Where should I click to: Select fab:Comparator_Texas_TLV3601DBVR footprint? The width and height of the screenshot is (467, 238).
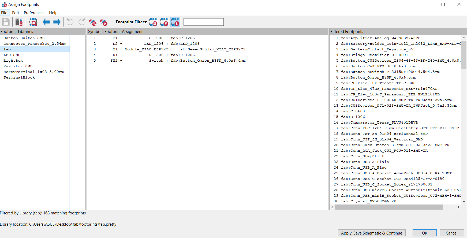379,122
